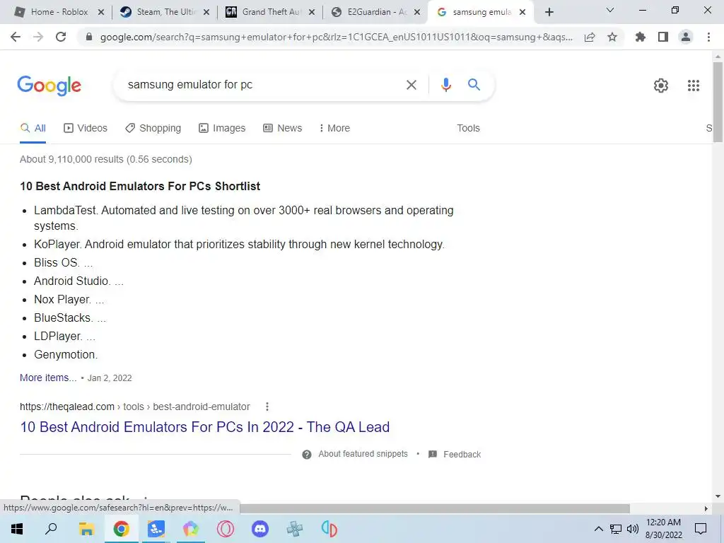Select Videos search filter
This screenshot has height=543, width=724.
pos(86,128)
